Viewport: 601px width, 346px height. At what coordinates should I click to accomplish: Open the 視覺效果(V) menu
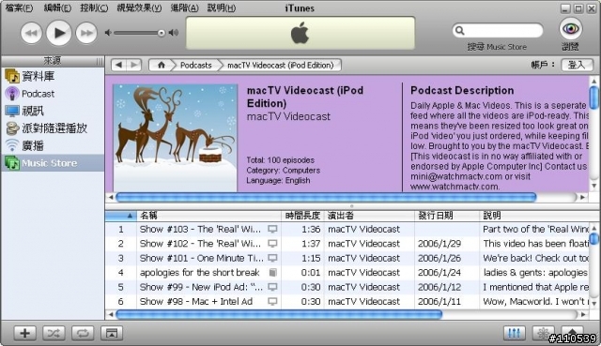[139, 8]
